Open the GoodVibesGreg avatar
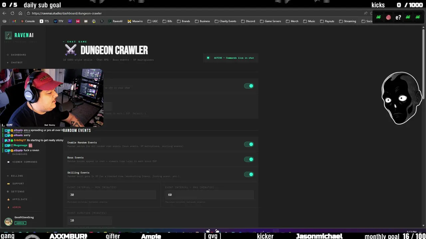426x239 pixels. (8, 221)
